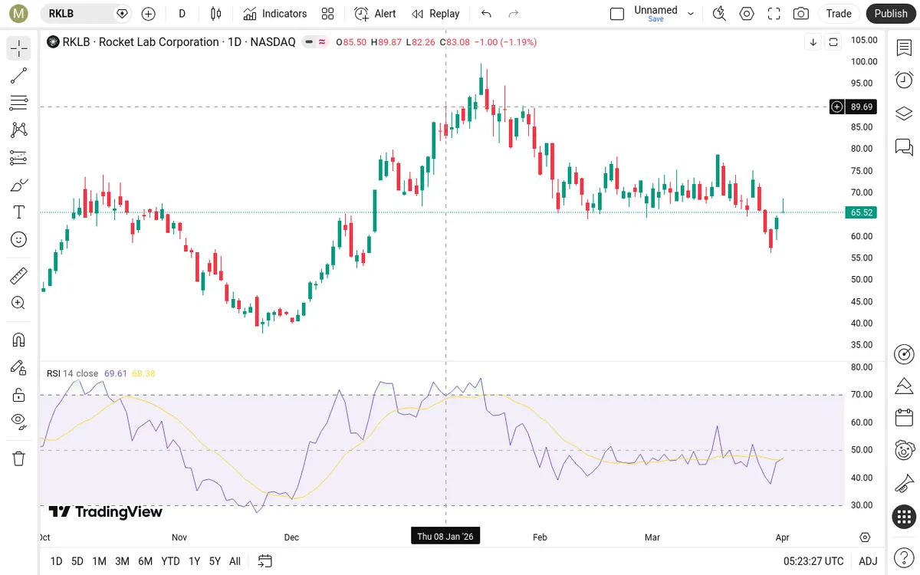Toggle lock all drawing tools
The height and width of the screenshot is (575, 920).
[19, 395]
